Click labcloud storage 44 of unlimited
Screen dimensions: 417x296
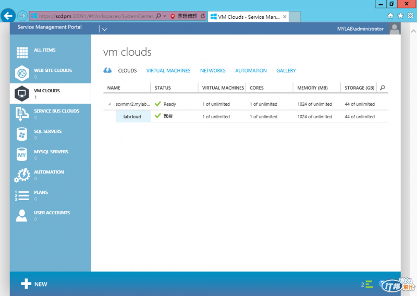360,117
